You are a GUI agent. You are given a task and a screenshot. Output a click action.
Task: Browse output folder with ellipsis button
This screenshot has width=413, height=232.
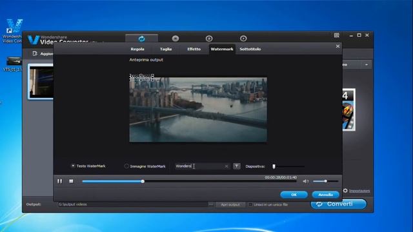click(x=211, y=204)
